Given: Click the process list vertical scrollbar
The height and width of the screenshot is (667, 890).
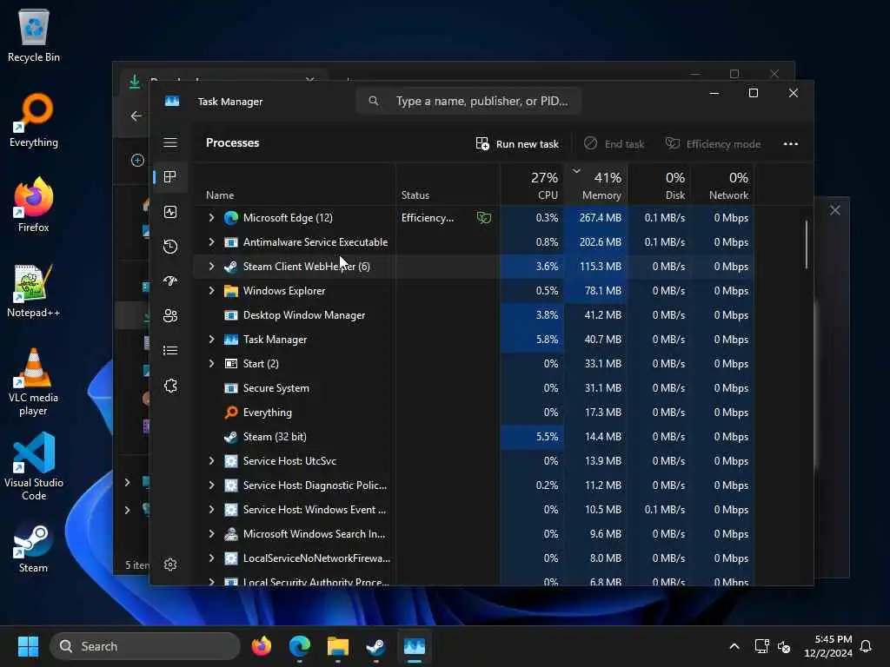Looking at the screenshot, I should pyautogui.click(x=806, y=245).
